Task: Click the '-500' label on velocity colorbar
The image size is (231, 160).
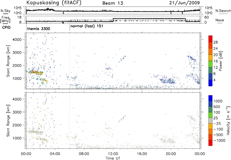Action: click(218, 135)
